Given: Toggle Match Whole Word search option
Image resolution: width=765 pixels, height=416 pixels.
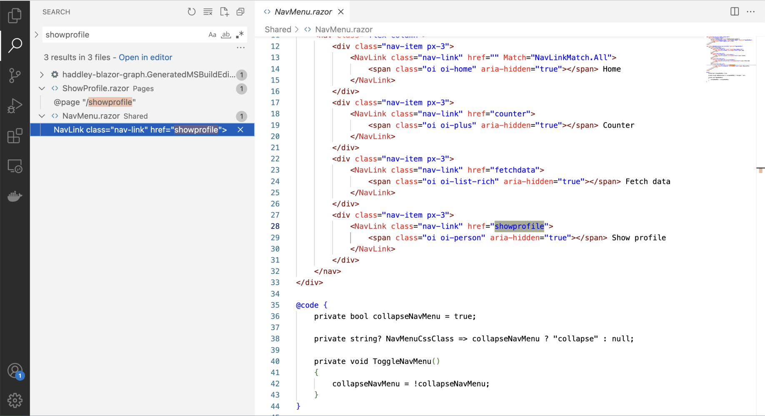Looking at the screenshot, I should pos(226,35).
